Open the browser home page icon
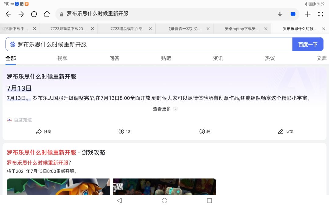329x206 pixels. pos(47,14)
